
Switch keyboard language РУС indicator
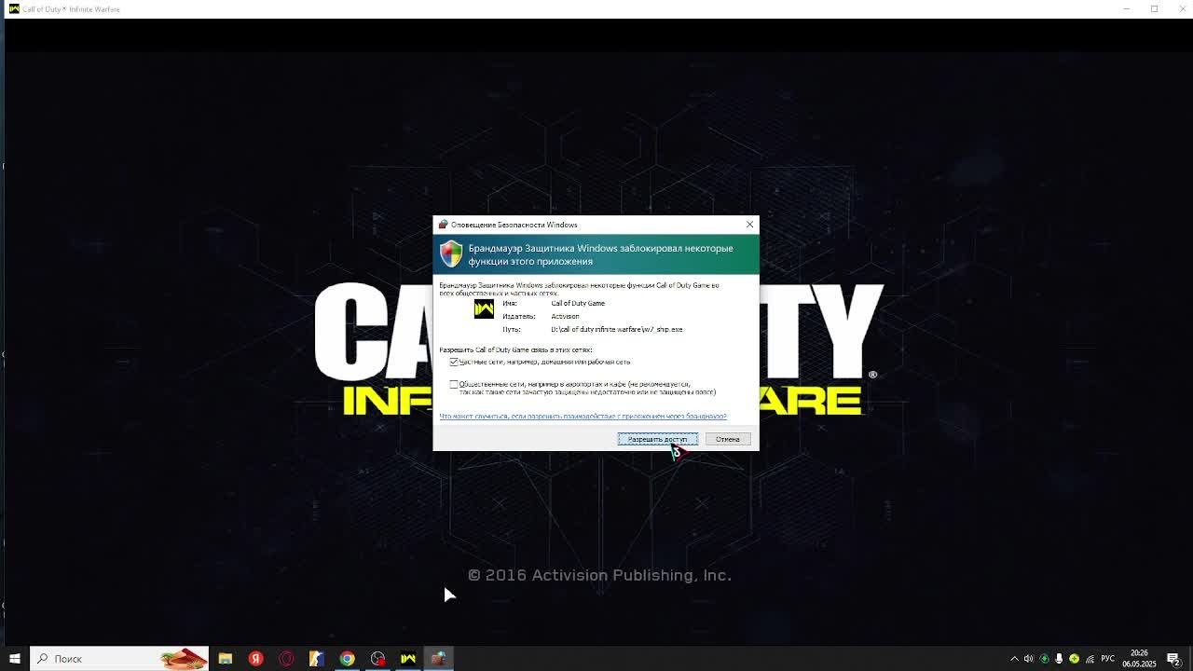tap(1109, 659)
